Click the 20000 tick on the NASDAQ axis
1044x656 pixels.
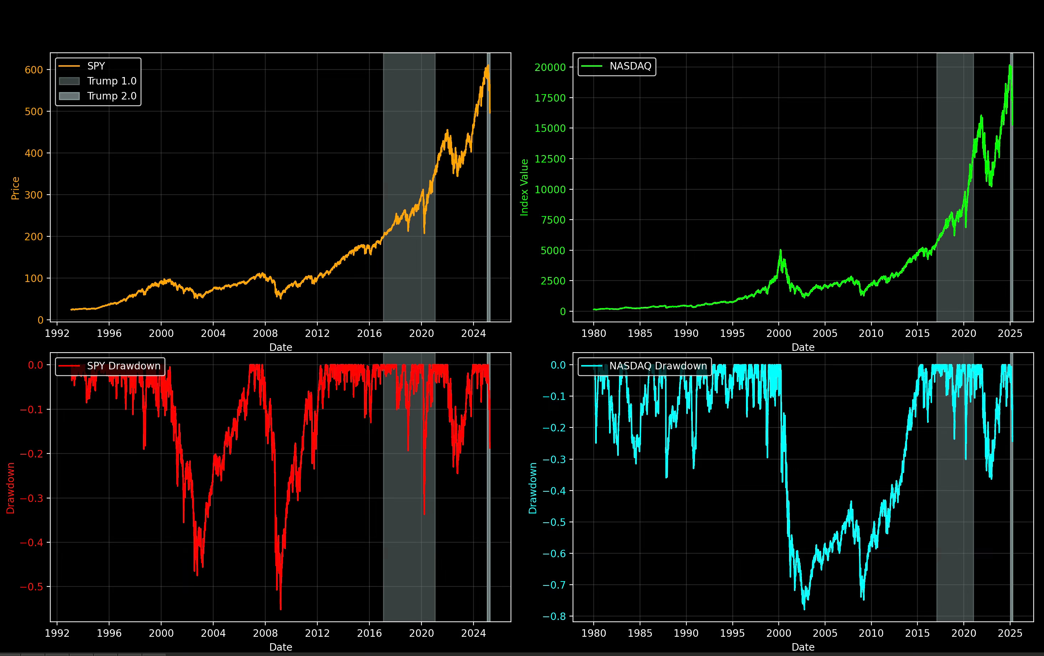pos(550,67)
